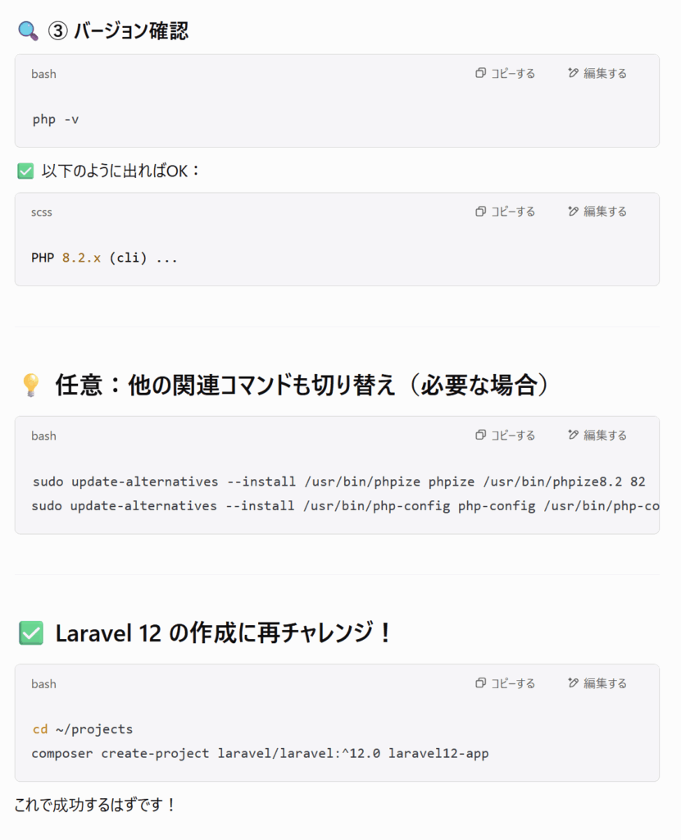681x840 pixels.
Task: Click copy icon in update-alternatives block
Action: (x=480, y=435)
